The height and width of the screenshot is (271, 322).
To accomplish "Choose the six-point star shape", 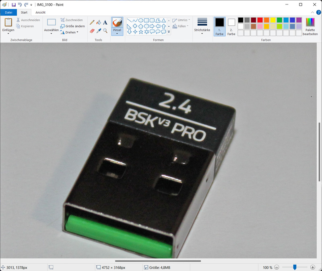I will coord(147,32).
